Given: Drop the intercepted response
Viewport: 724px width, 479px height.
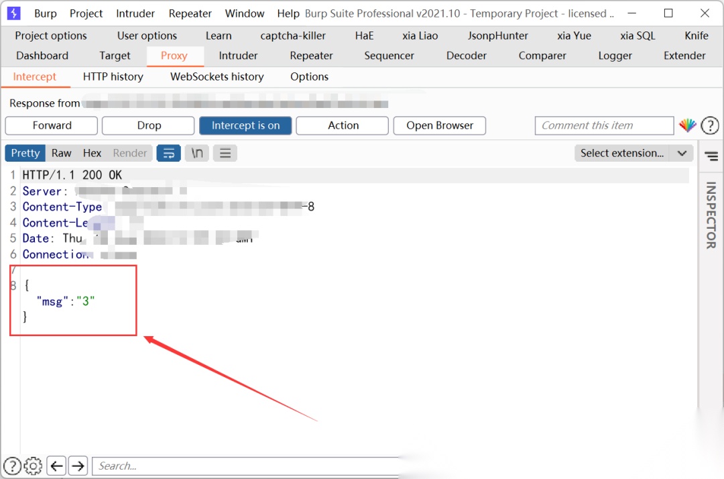Looking at the screenshot, I should click(x=148, y=125).
